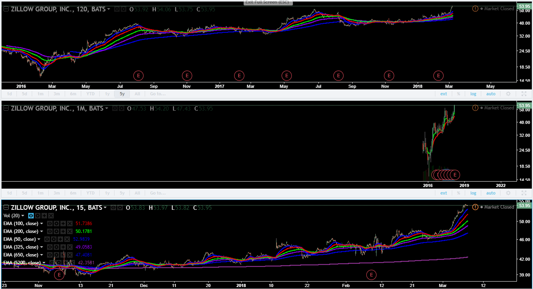Viewport: 533px width, 289px height.
Task: Open the symbol dropdown on the 120 chart
Action: click(109, 9)
